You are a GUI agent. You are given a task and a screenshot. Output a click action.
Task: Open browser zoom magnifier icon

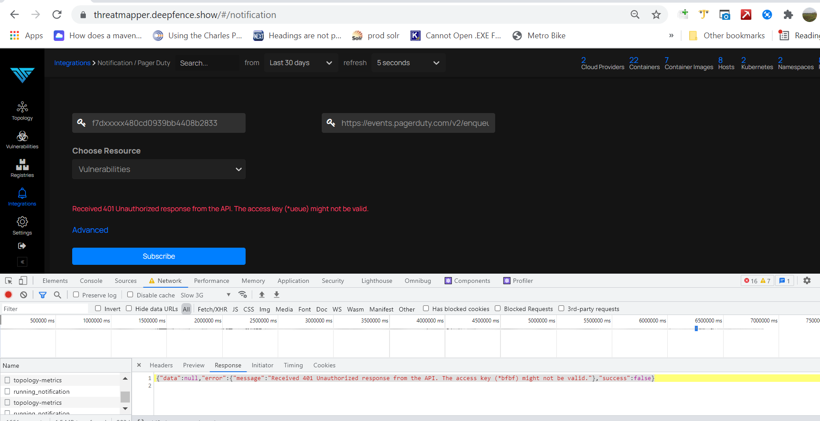(x=635, y=15)
